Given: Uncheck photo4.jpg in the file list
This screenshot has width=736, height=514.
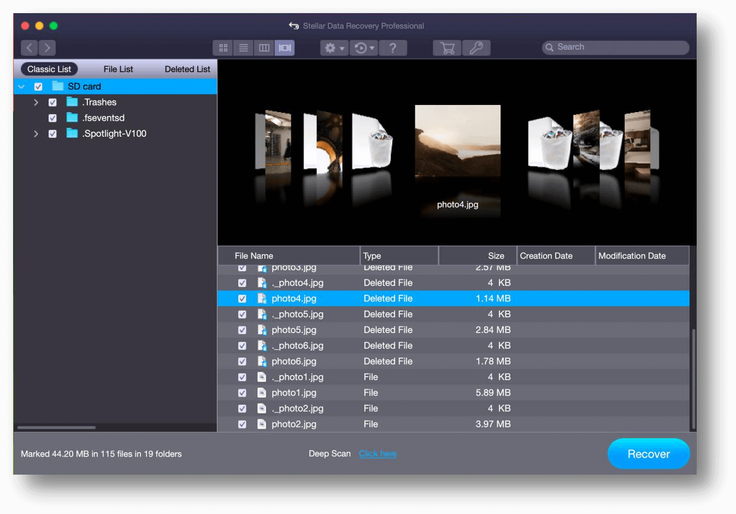Looking at the screenshot, I should tap(242, 298).
